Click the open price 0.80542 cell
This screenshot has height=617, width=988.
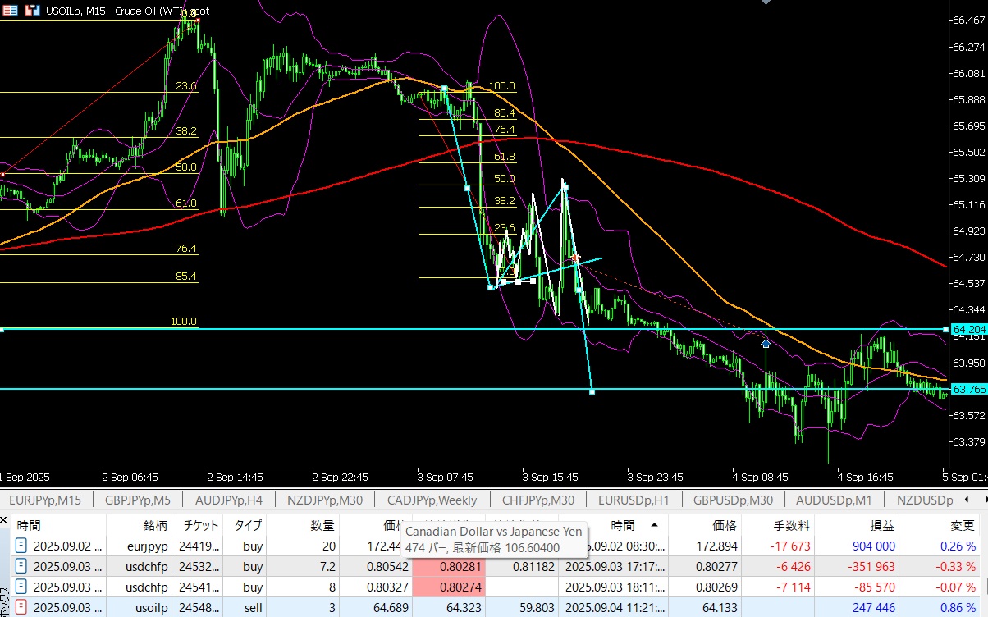376,566
